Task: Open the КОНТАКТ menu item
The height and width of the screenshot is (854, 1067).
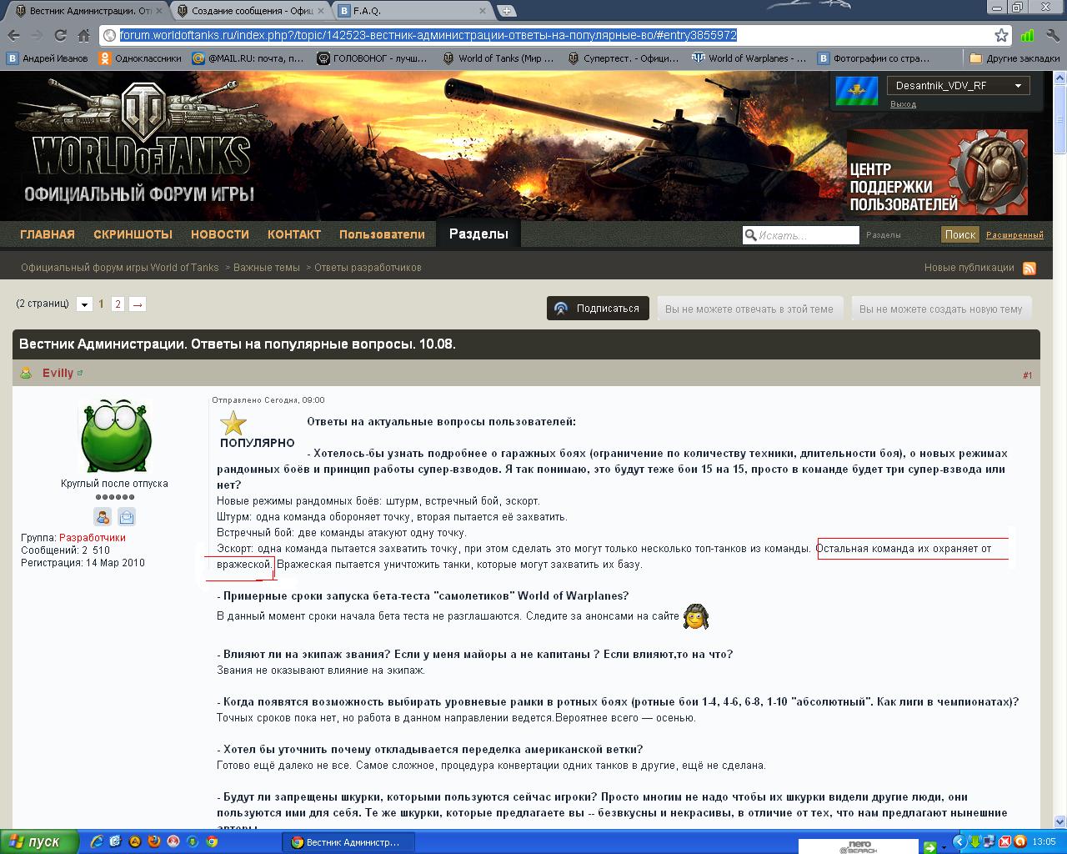Action: click(294, 234)
